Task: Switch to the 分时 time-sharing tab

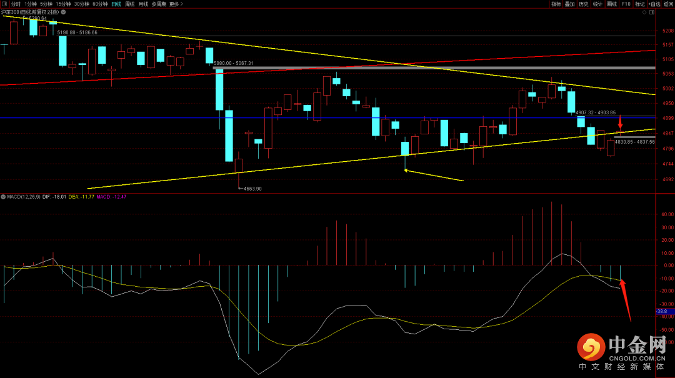Action: (x=16, y=4)
